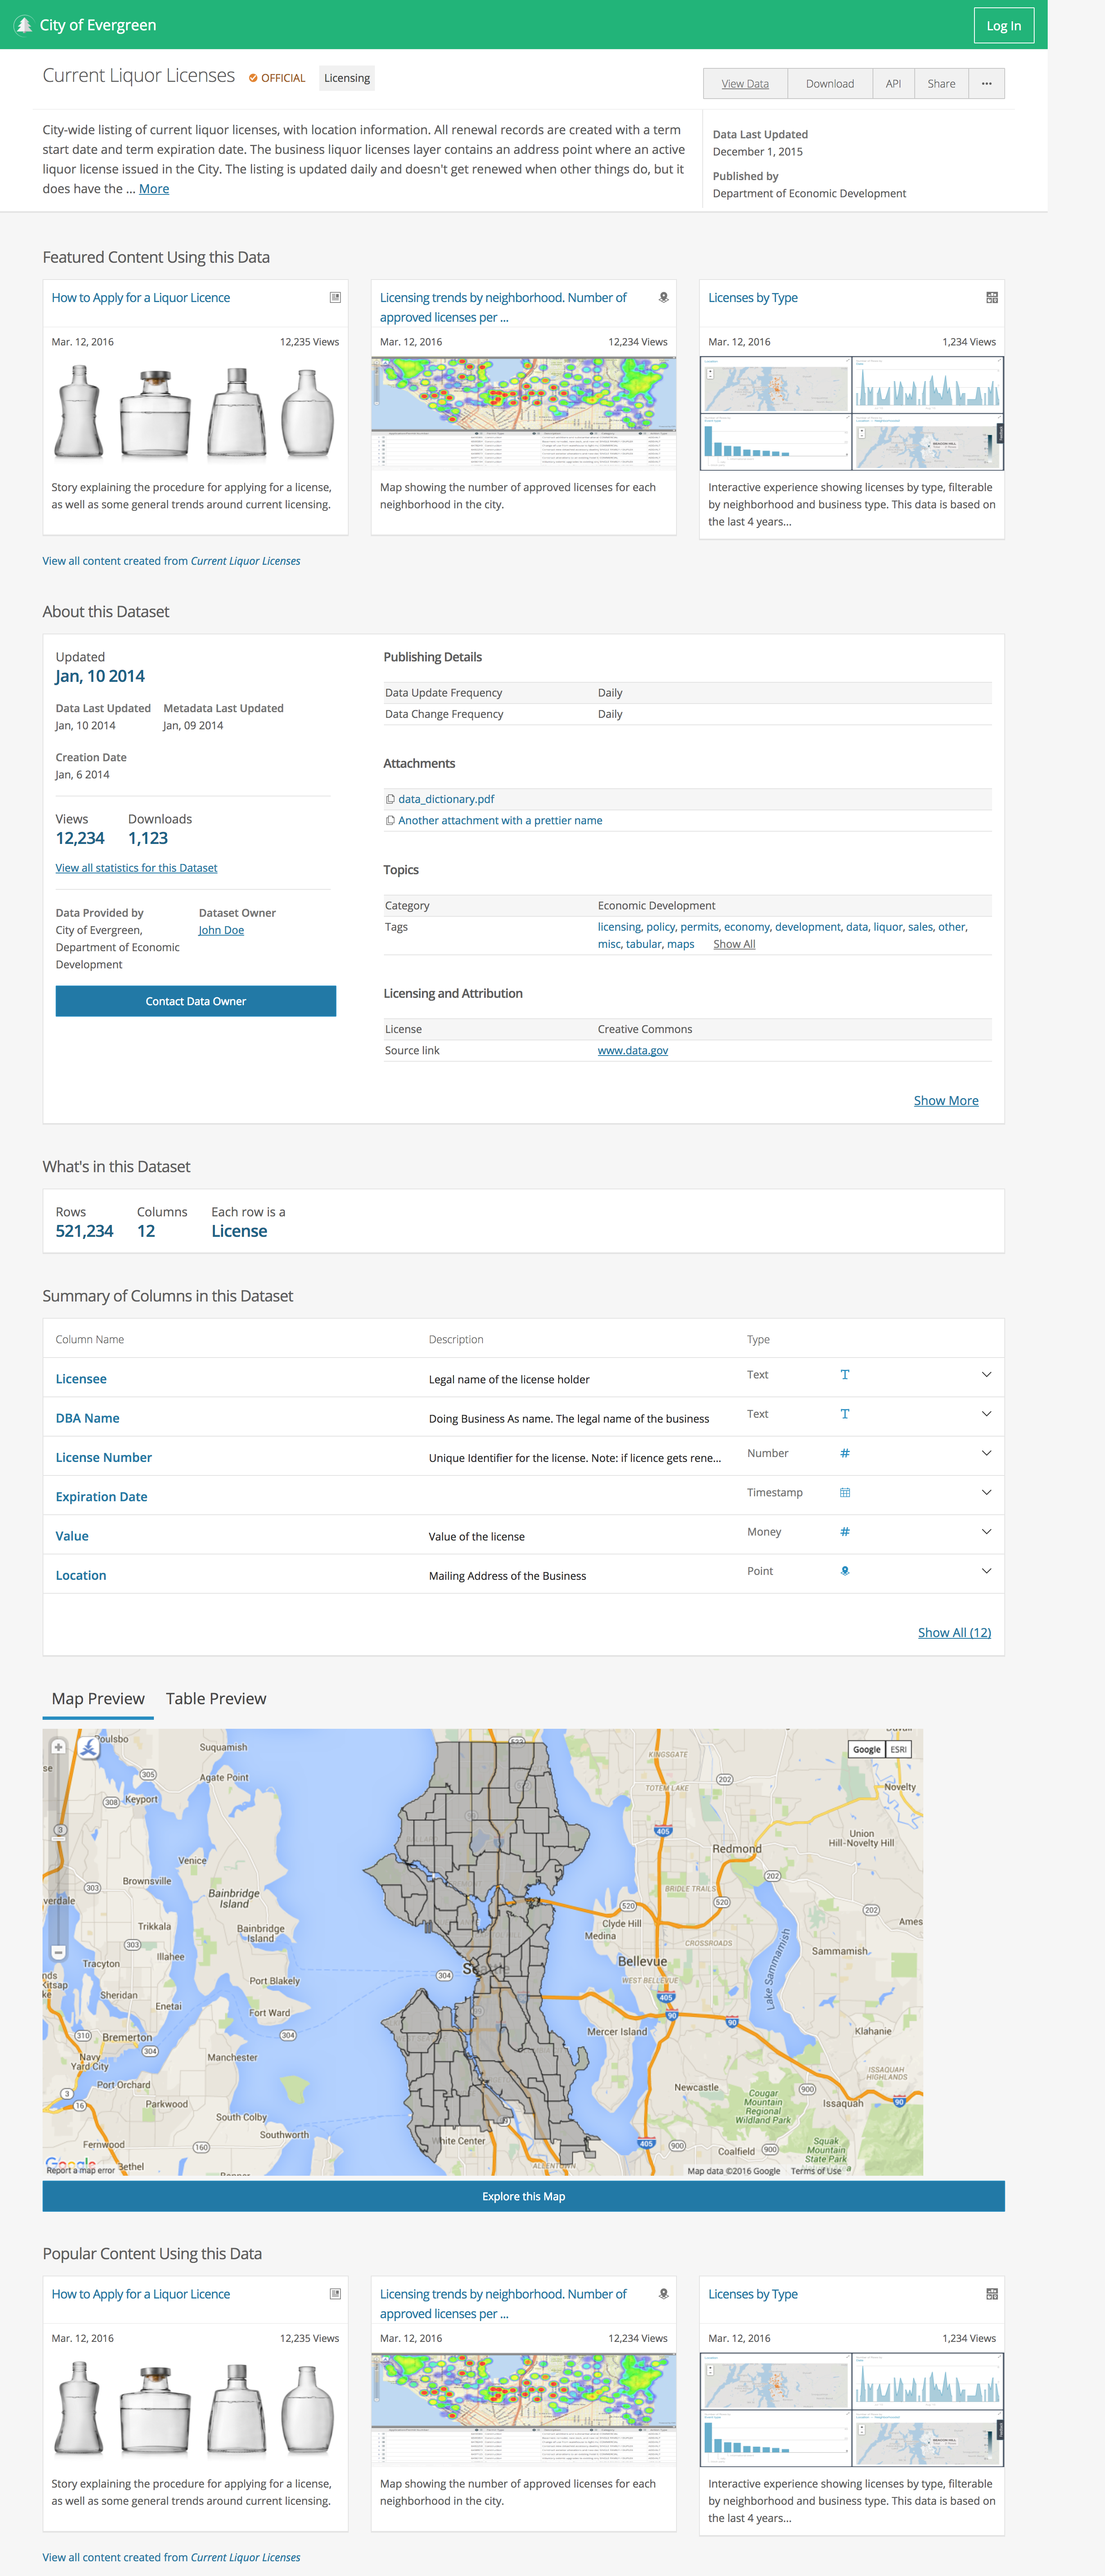Image resolution: width=1105 pixels, height=2576 pixels.
Task: Open the Popular Licenses by Type title link
Action: (x=753, y=2294)
